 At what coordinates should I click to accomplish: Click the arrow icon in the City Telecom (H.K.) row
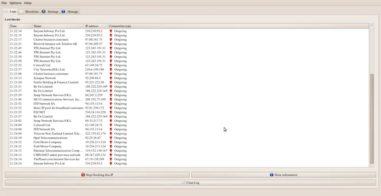point(111,69)
